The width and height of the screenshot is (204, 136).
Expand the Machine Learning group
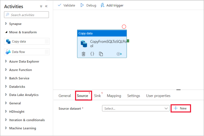tap(6, 128)
